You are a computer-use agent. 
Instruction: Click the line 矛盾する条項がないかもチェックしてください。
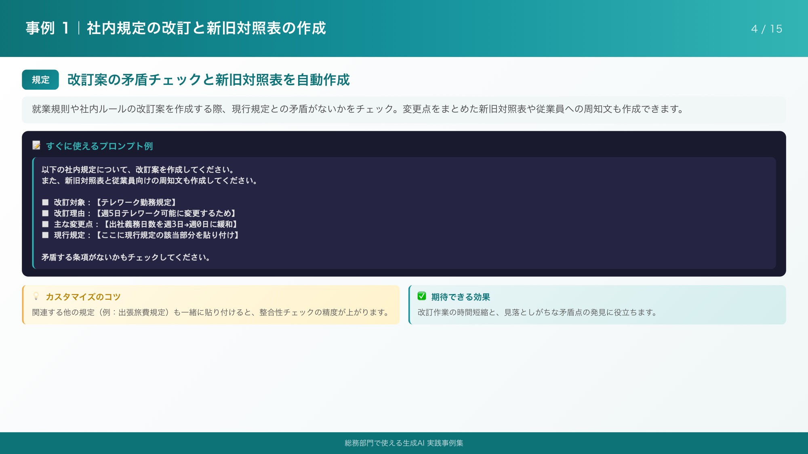click(126, 257)
